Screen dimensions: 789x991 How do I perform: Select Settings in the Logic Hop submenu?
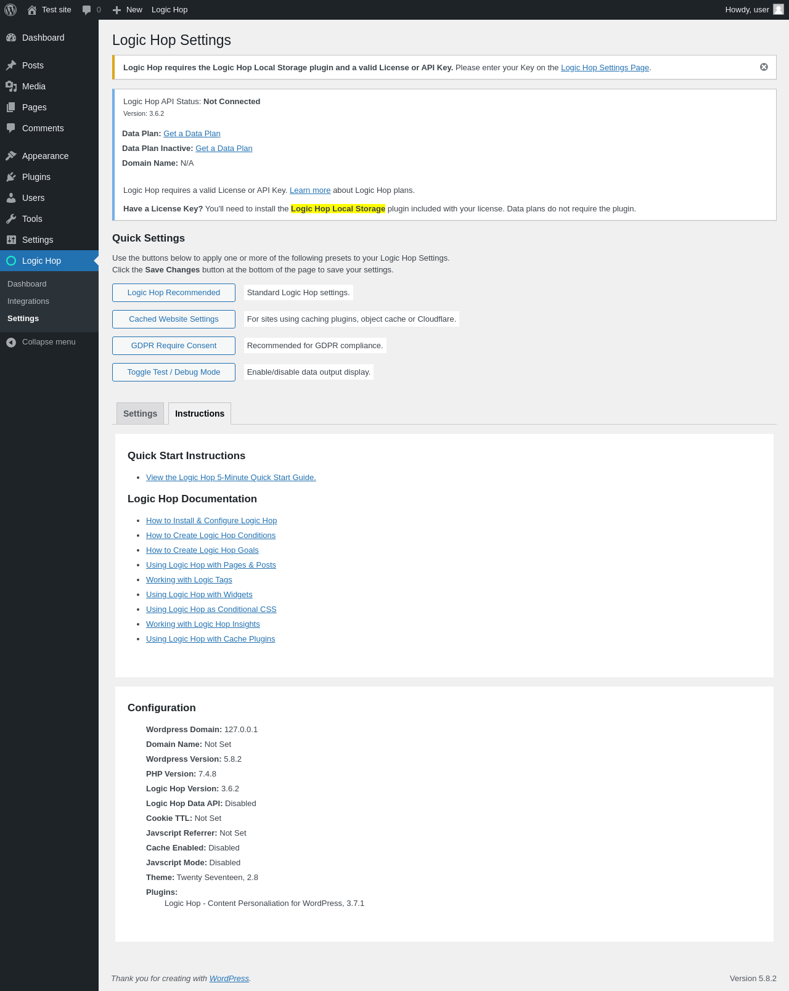(x=23, y=319)
